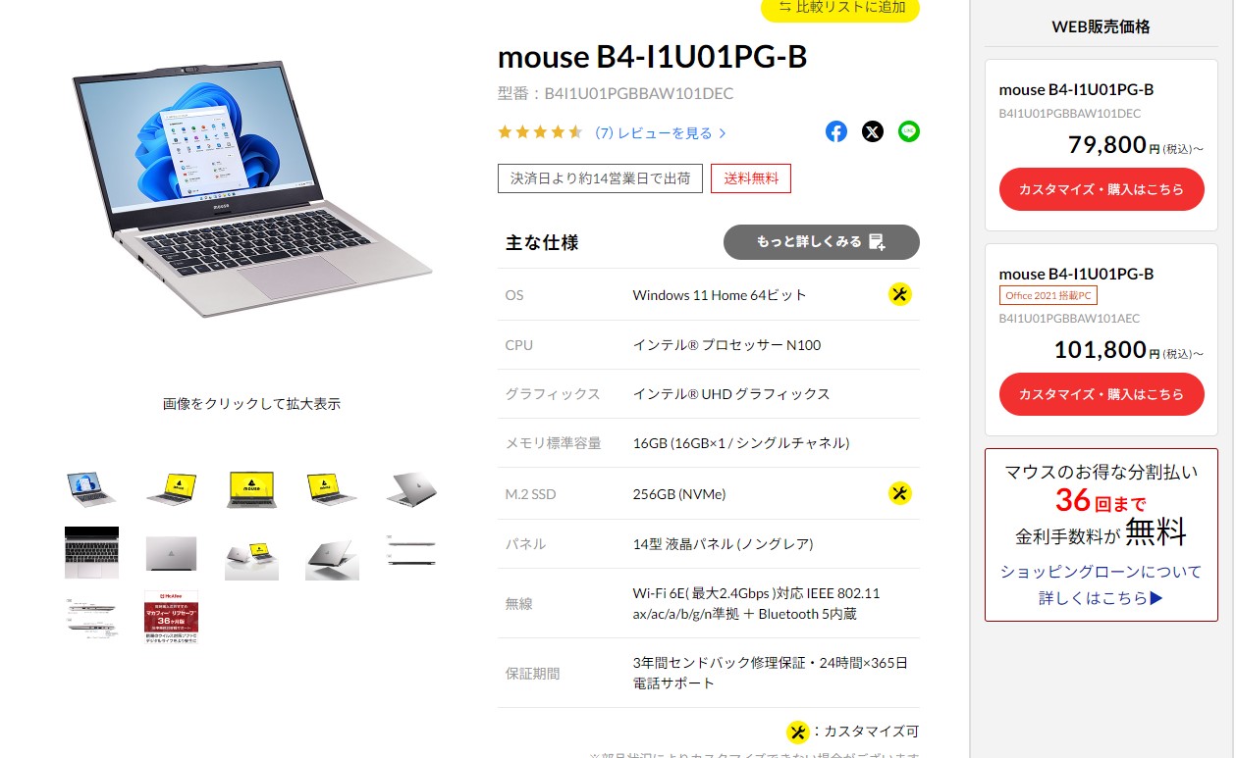Click カスタマイズ・購入はこちら for Office 2021 model
The image size is (1236, 758).
[x=1102, y=394]
